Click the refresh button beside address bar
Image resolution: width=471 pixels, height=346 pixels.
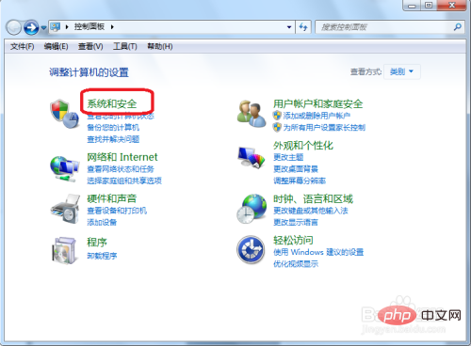(x=303, y=27)
